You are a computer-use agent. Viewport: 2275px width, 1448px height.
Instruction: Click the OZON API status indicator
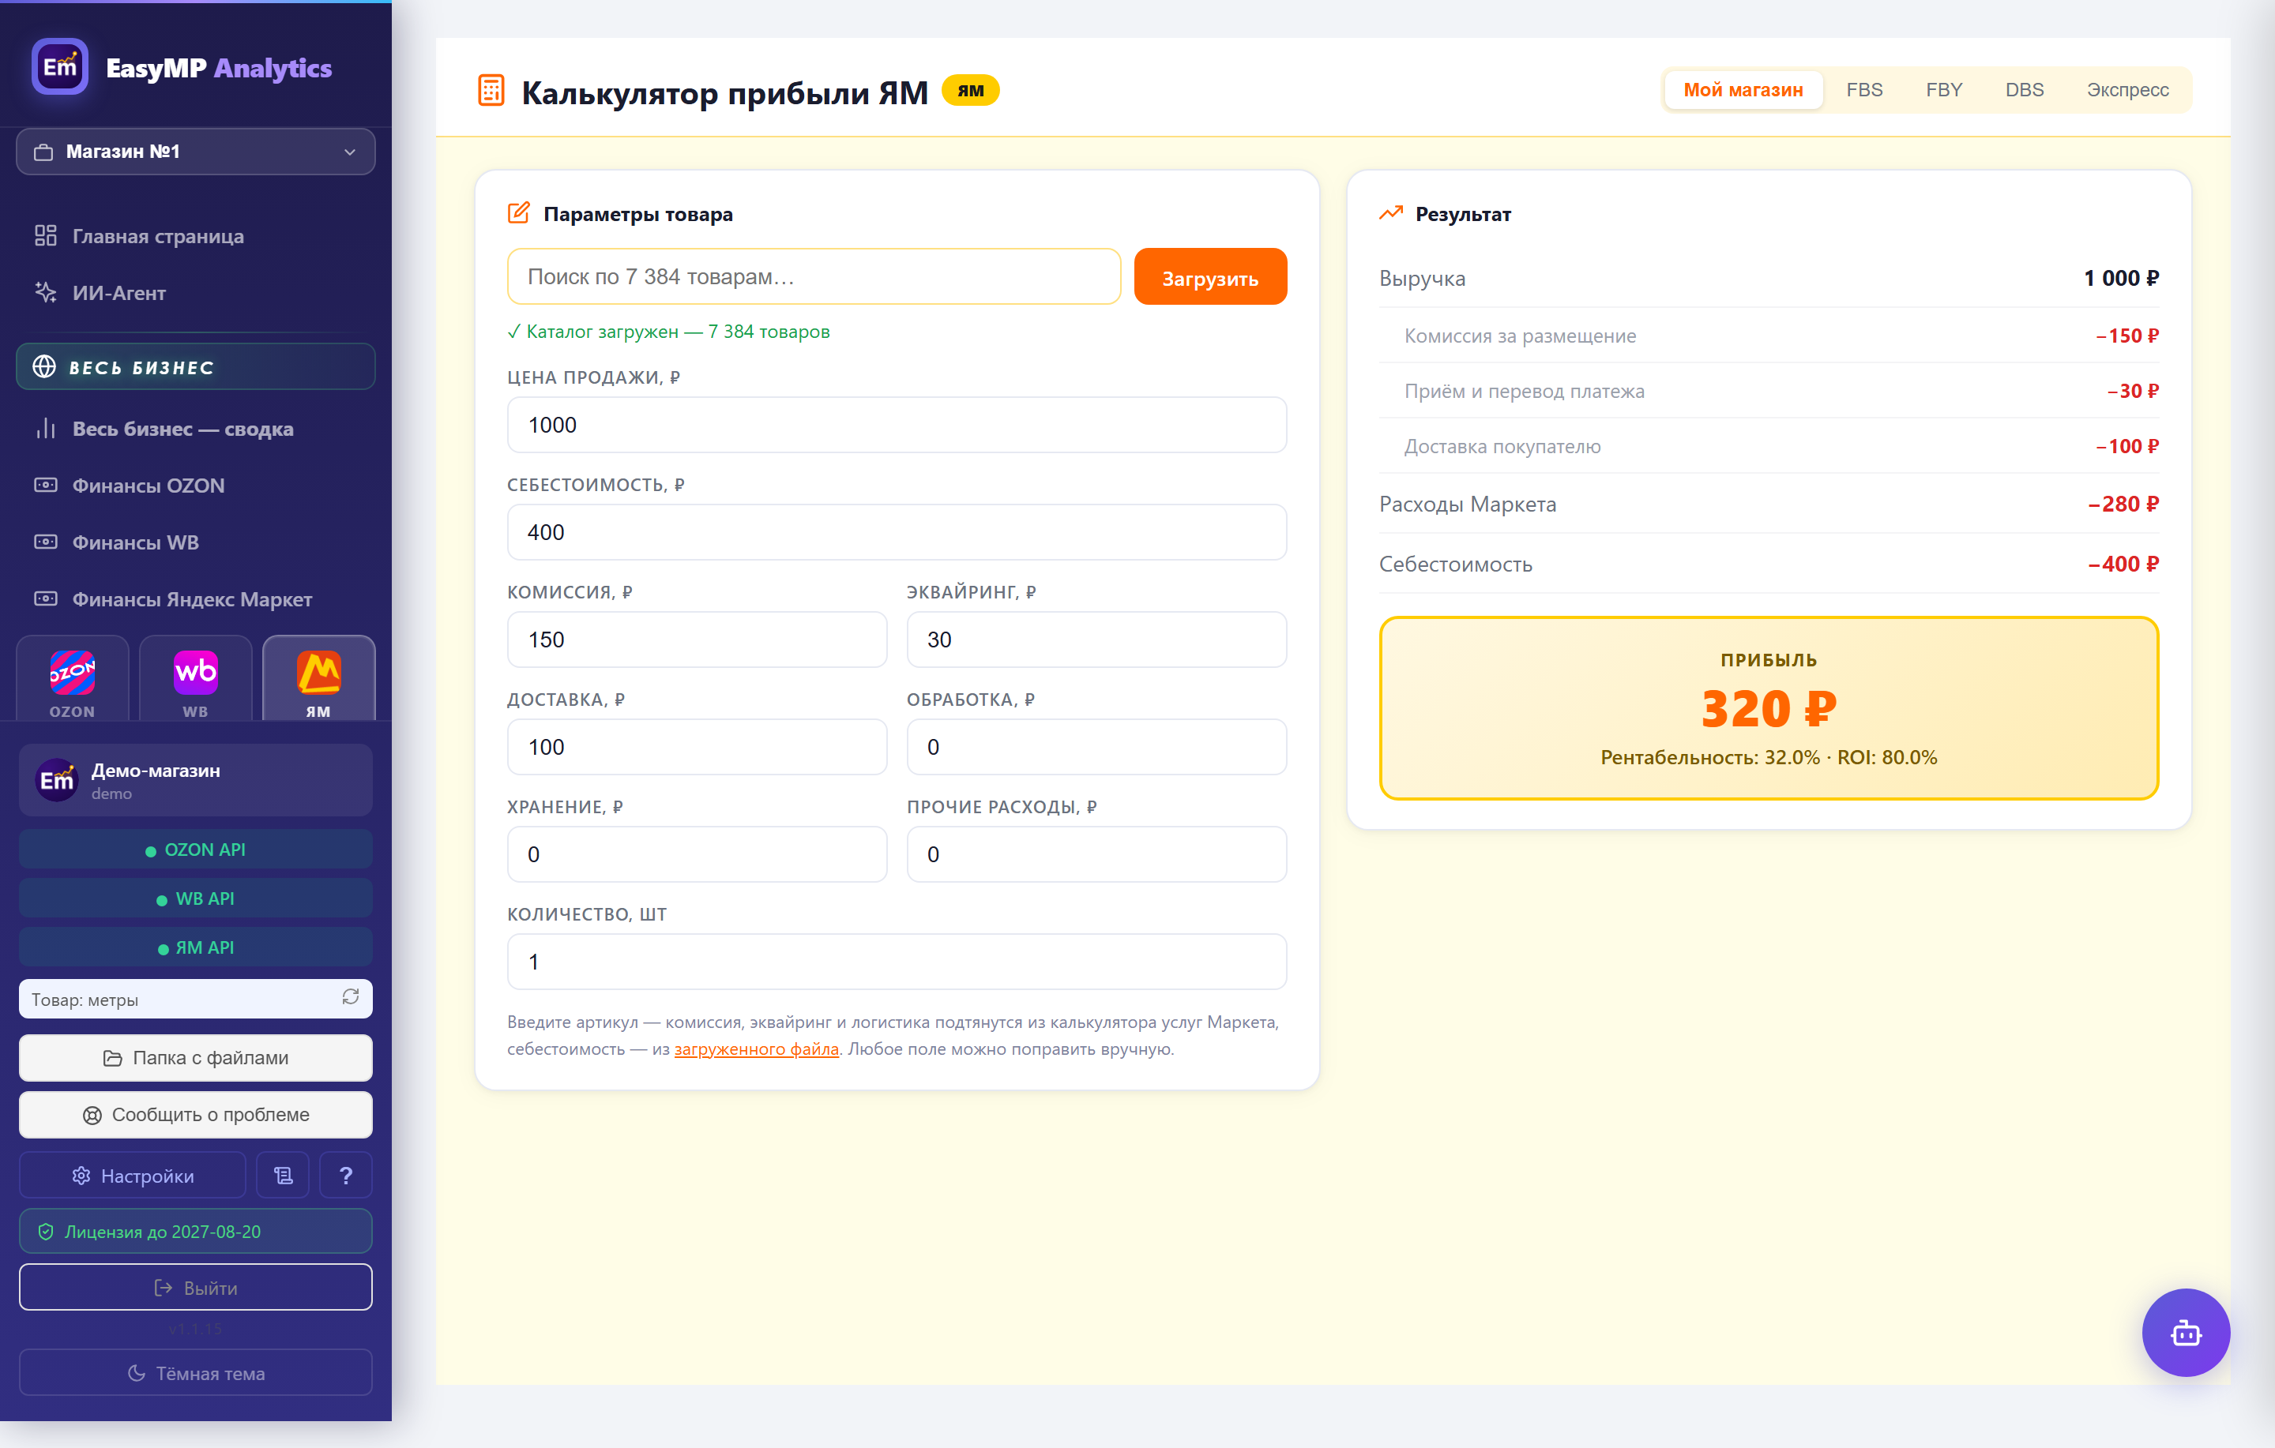point(196,850)
